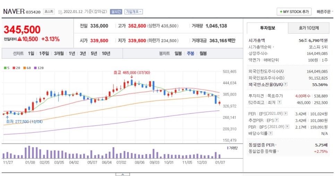335x176 pixels.
Task: Click help icon next to 외국인소진율(B/A)
Action: click(x=285, y=84)
